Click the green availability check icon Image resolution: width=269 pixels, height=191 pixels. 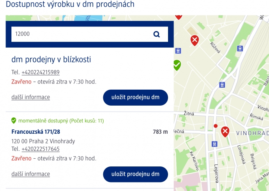(14, 120)
